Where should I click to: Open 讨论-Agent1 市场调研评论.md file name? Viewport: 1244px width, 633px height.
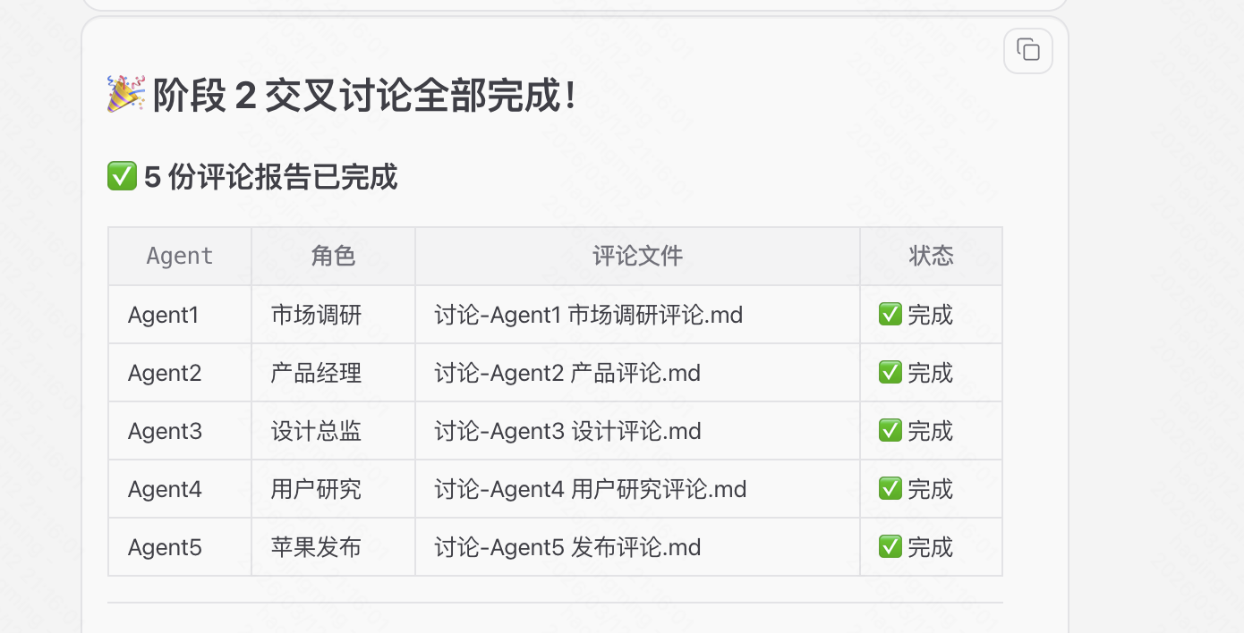588,315
